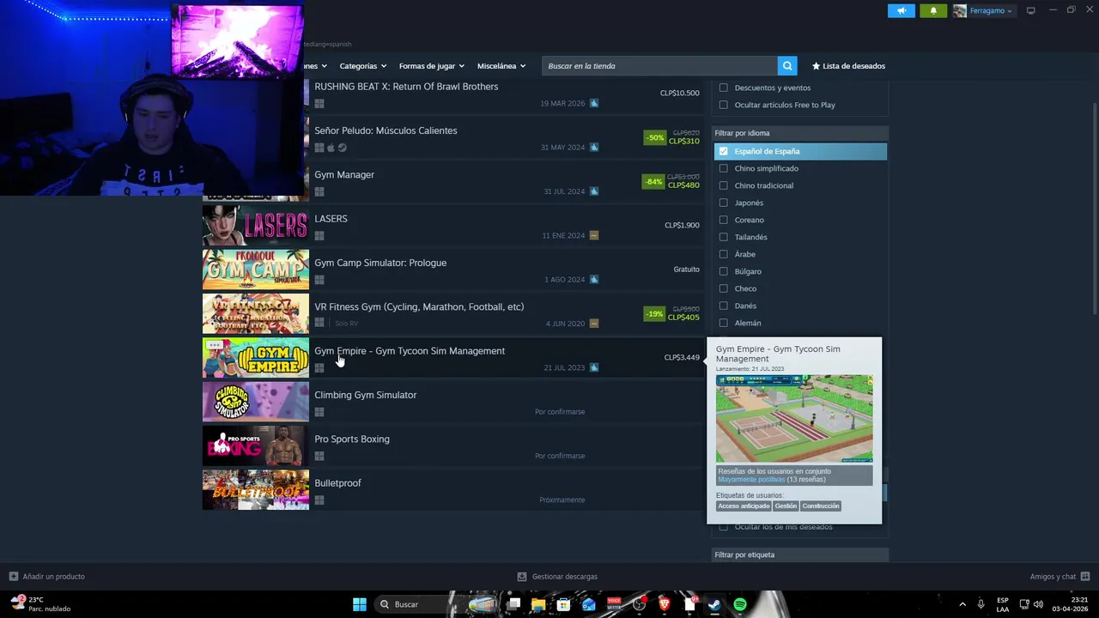Click the Ferragamo profile avatar
This screenshot has width=1099, height=618.
tap(960, 11)
